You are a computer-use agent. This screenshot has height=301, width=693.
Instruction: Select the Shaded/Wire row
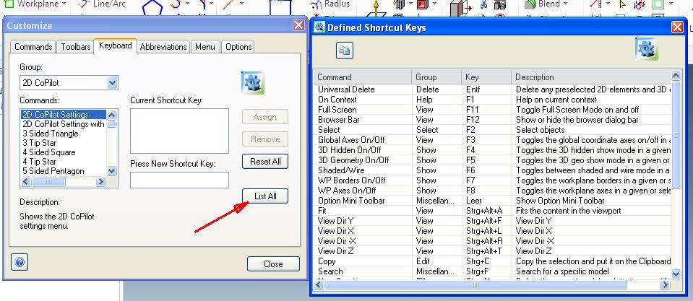pos(492,170)
